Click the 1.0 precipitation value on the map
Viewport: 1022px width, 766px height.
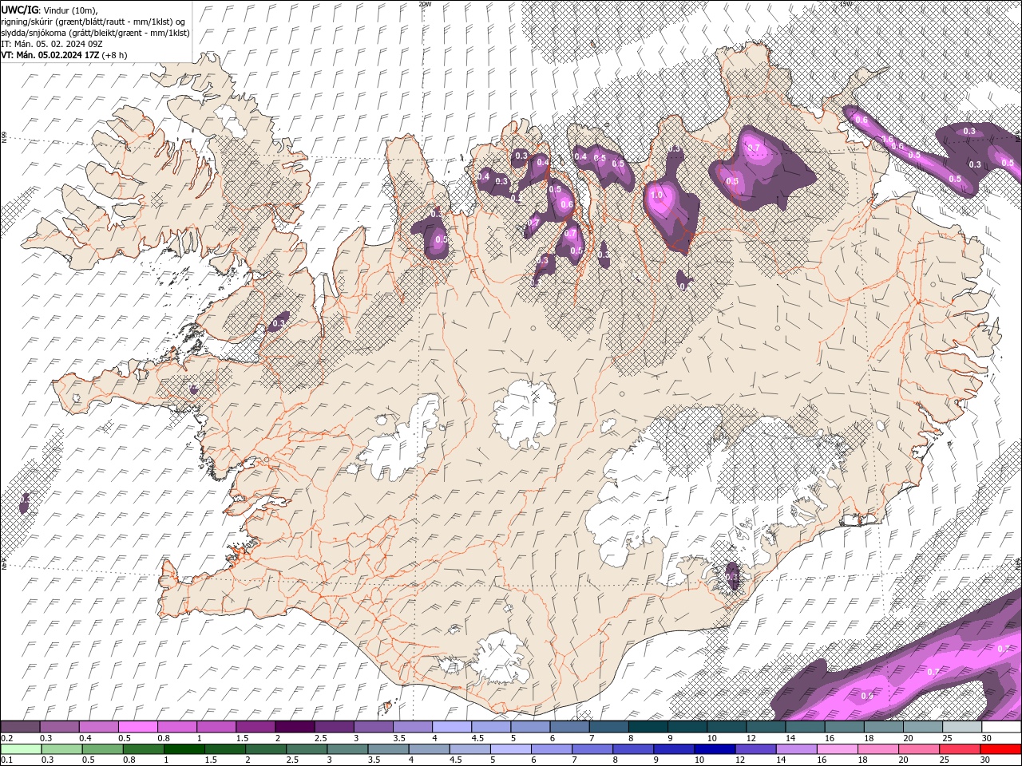point(658,195)
